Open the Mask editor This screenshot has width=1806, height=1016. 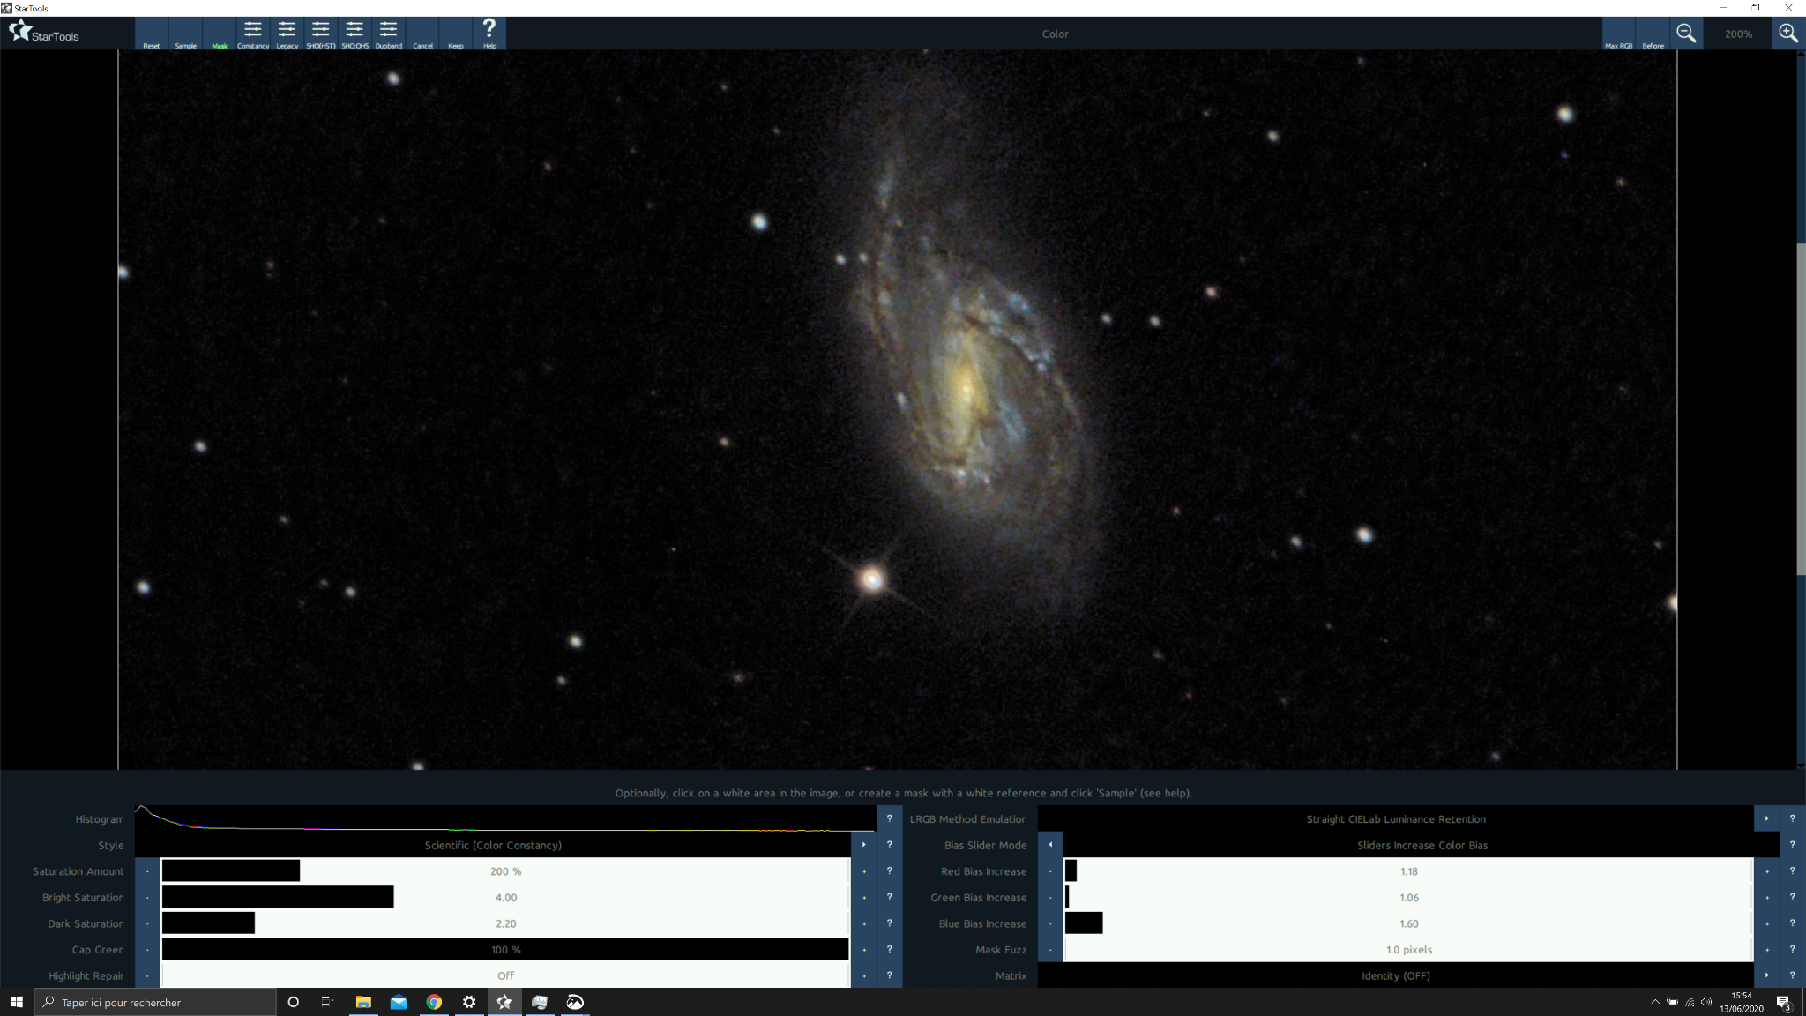click(x=220, y=34)
